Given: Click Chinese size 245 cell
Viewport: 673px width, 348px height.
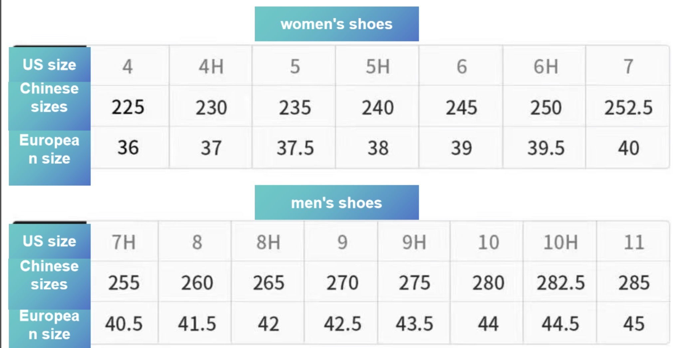Looking at the screenshot, I should [461, 107].
